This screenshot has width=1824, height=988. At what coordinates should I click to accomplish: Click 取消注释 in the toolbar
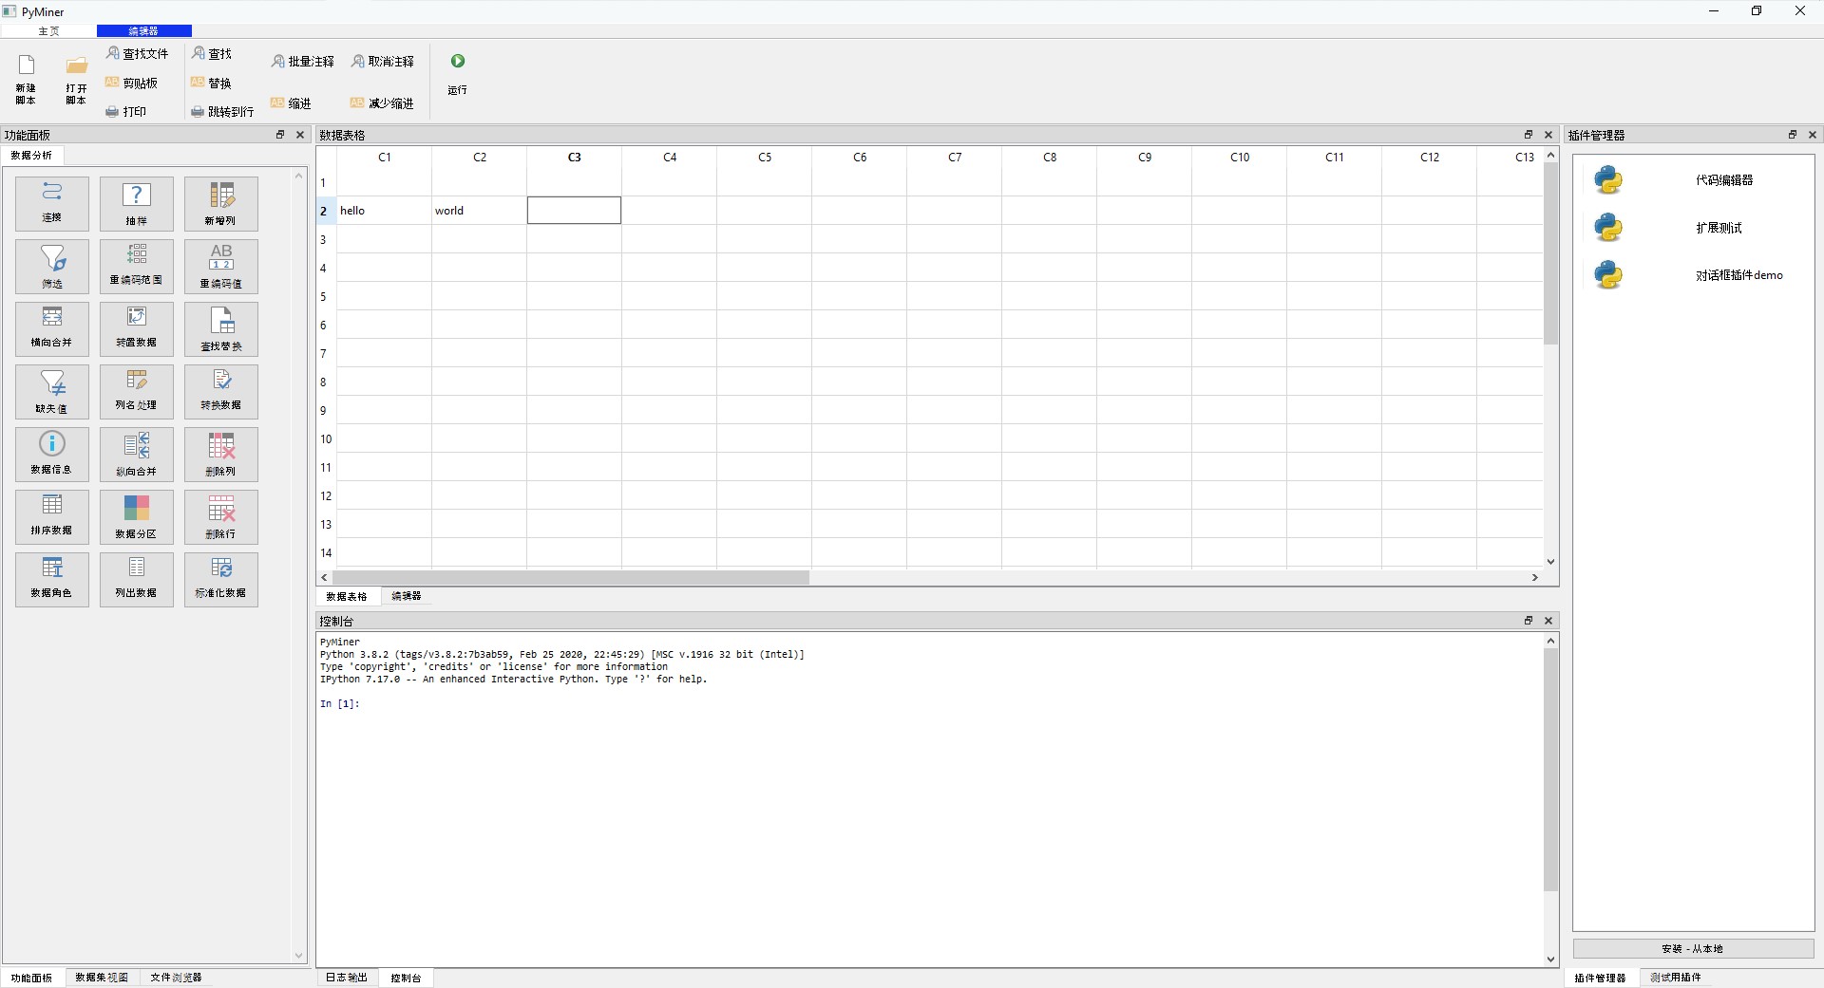click(383, 62)
